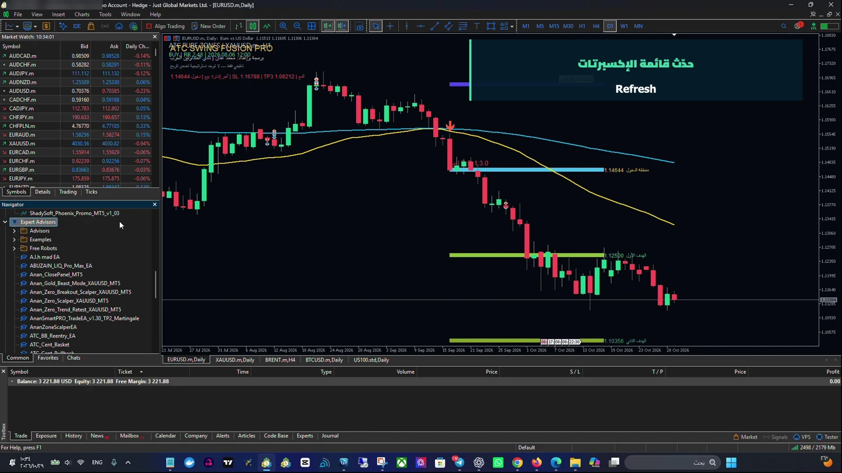Image resolution: width=842 pixels, height=473 pixels.
Task: Expand the Examples folder
Action: (x=14, y=240)
